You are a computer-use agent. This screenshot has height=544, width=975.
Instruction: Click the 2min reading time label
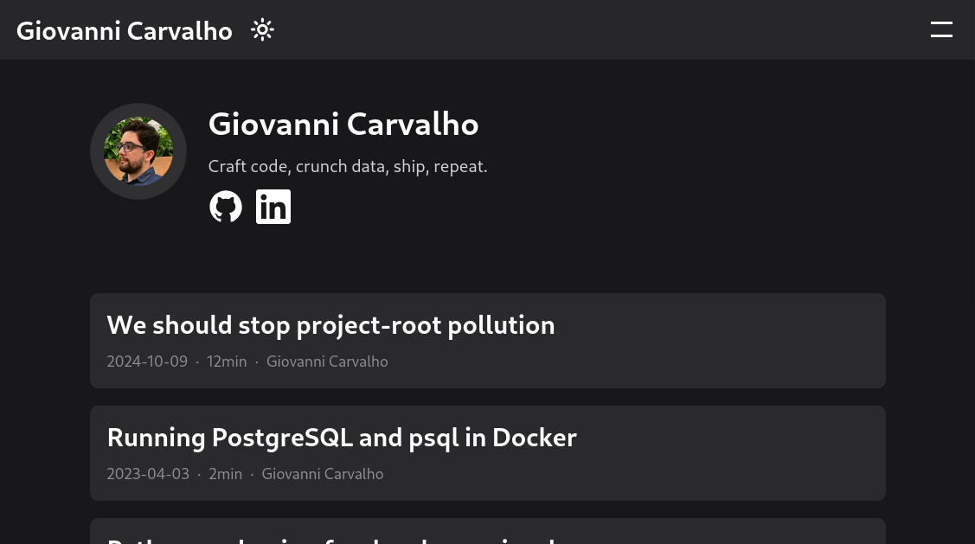coord(225,474)
